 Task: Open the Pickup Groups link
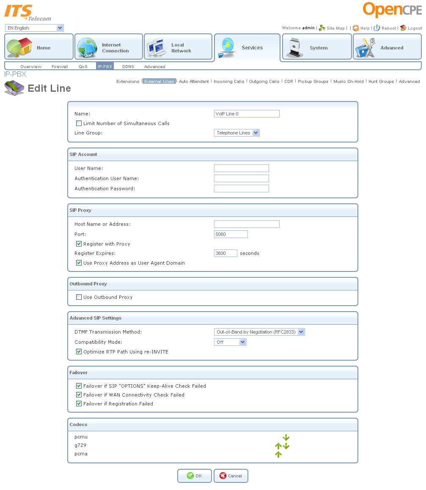[x=313, y=81]
